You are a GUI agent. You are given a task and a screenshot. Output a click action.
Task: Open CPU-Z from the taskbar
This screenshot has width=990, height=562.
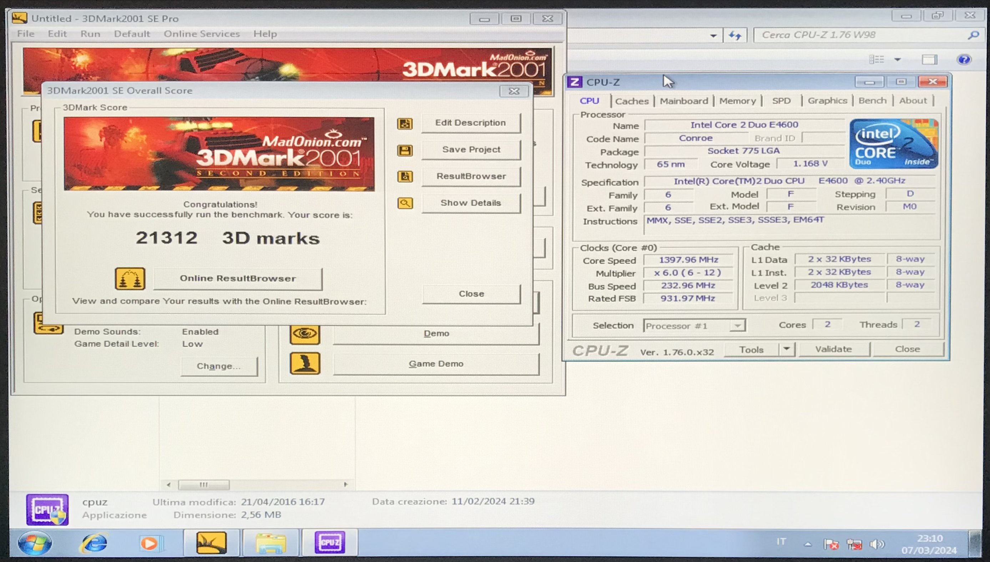329,542
